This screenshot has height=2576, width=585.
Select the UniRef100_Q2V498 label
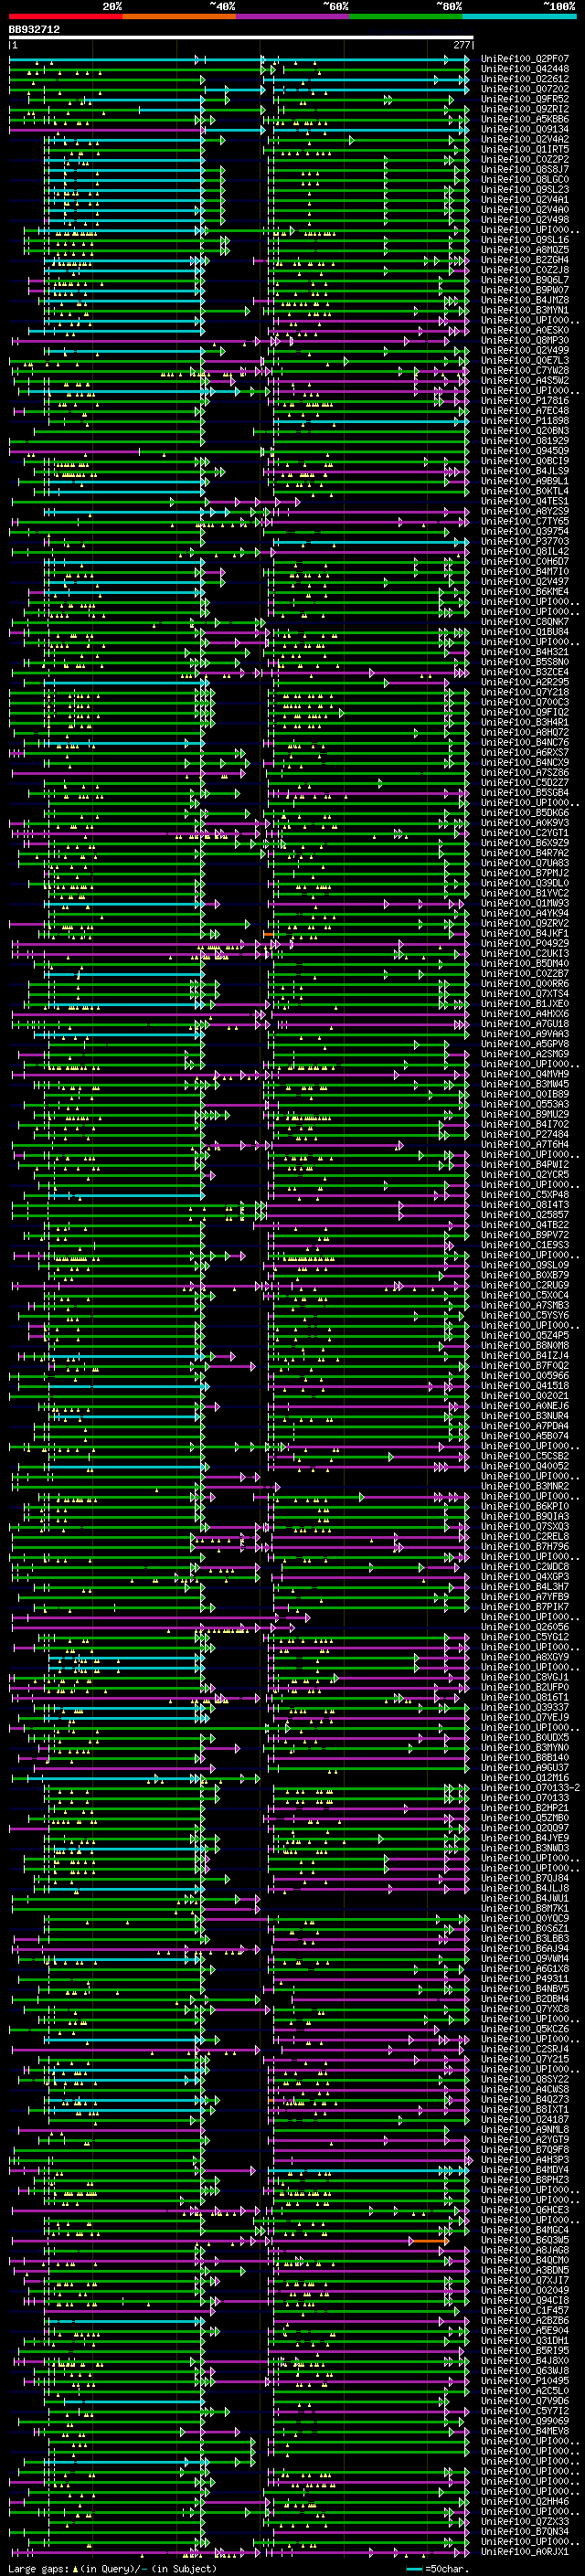coord(525,220)
